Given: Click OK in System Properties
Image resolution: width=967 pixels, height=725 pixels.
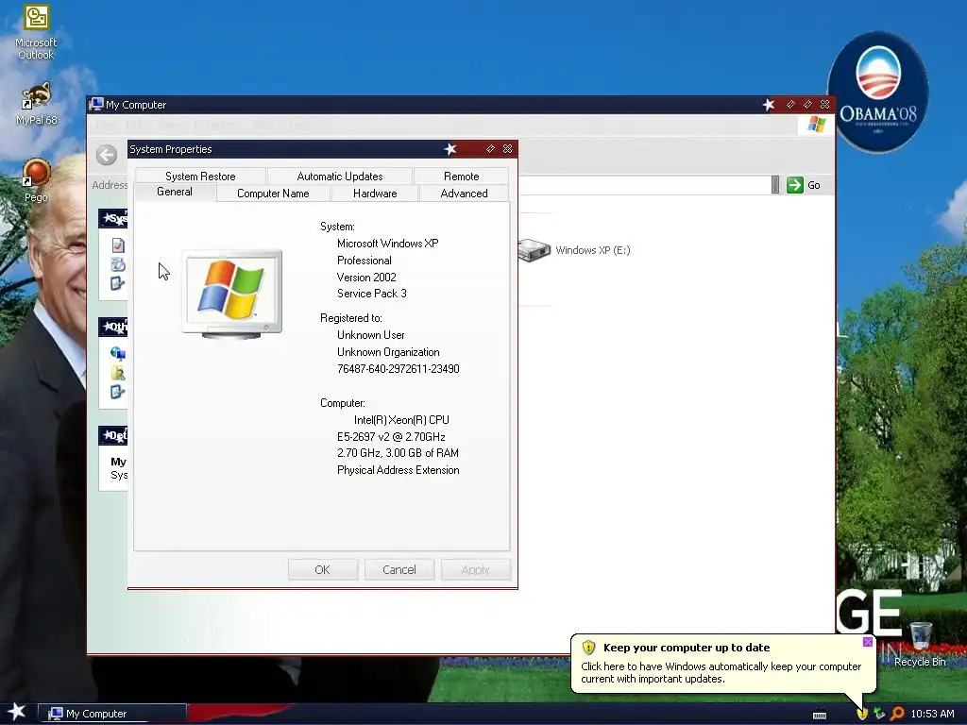Looking at the screenshot, I should point(323,569).
